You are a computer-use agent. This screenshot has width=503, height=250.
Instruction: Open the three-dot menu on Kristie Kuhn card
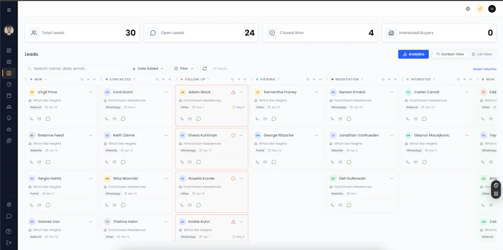click(241, 222)
